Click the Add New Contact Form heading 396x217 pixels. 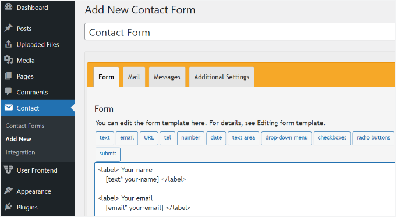point(140,10)
